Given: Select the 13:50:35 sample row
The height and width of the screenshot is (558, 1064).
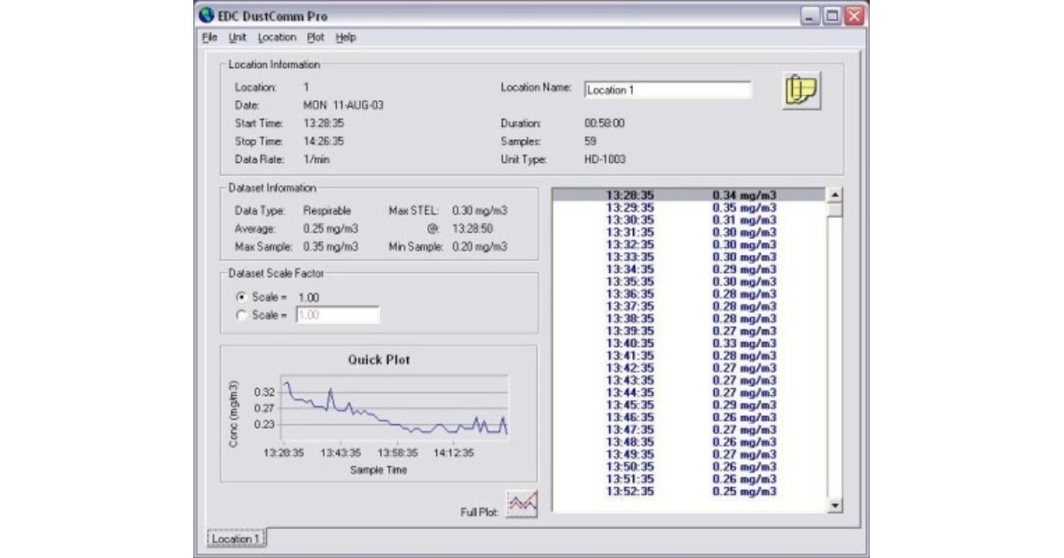Looking at the screenshot, I should coord(690,467).
